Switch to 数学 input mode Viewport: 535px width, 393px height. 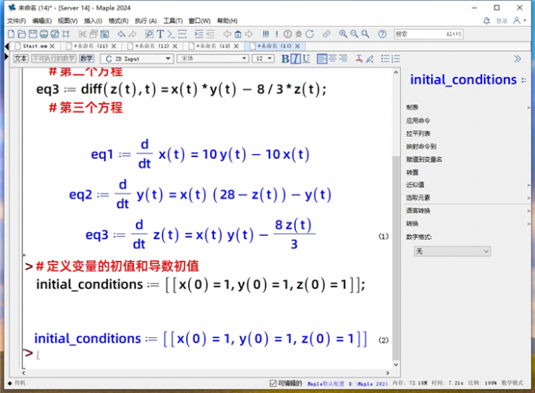87,59
